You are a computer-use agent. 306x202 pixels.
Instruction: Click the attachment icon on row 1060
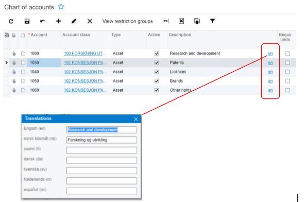point(14,90)
